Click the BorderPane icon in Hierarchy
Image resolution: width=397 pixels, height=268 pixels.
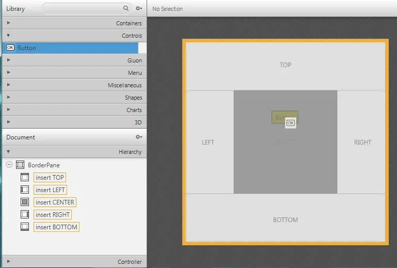[x=21, y=165]
